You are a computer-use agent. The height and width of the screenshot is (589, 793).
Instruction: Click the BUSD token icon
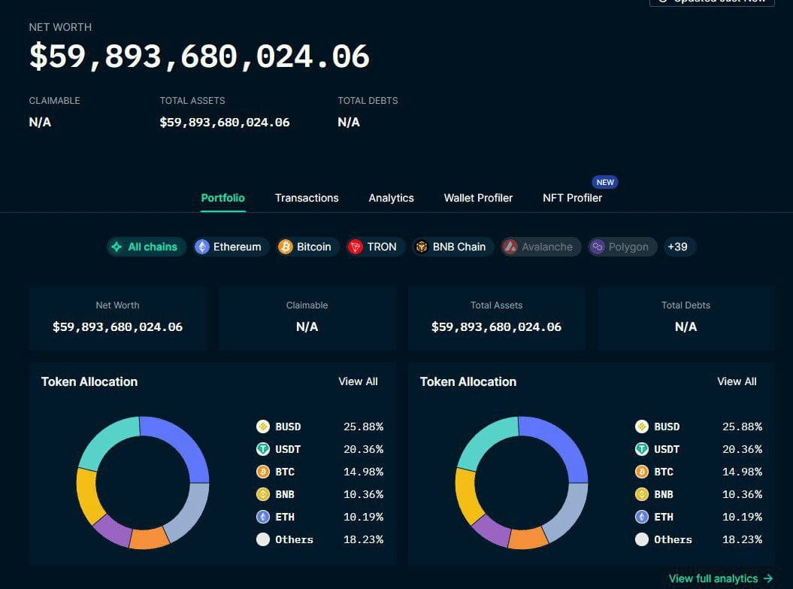[x=263, y=427]
